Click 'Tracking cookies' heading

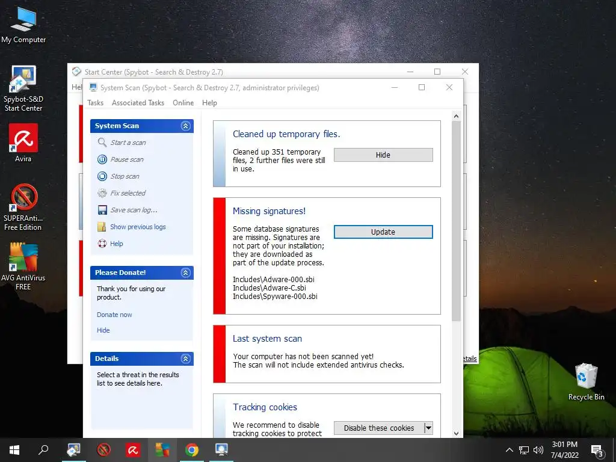pyautogui.click(x=265, y=407)
